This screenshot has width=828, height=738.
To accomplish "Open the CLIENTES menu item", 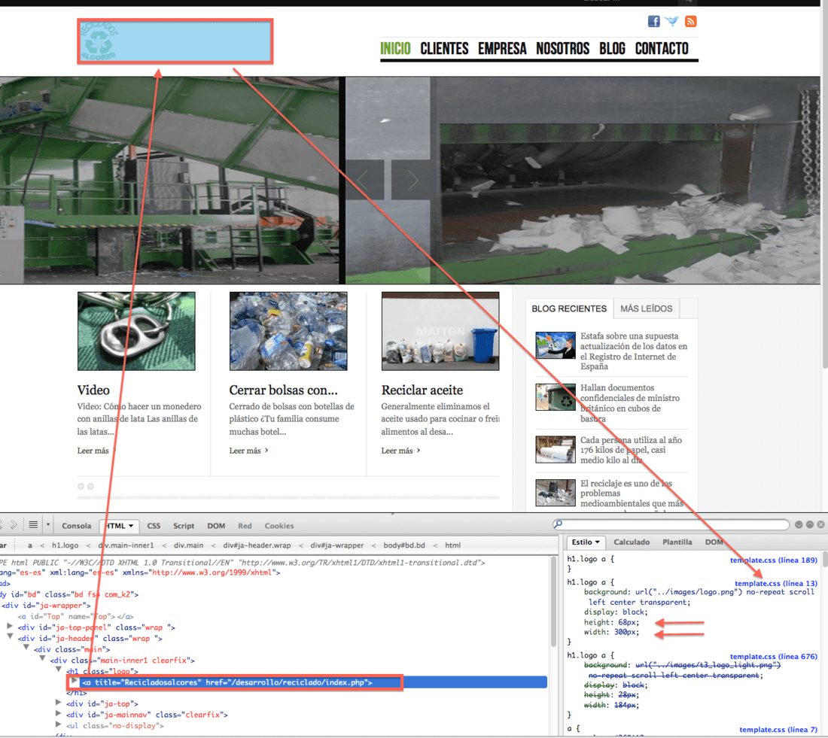I will (444, 49).
